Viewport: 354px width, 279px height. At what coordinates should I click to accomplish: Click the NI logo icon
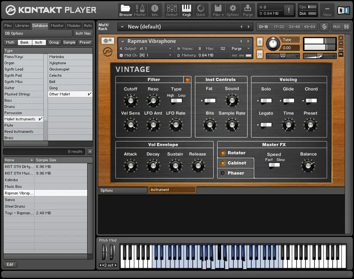[343, 11]
